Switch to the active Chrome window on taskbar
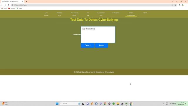 click(x=131, y=104)
